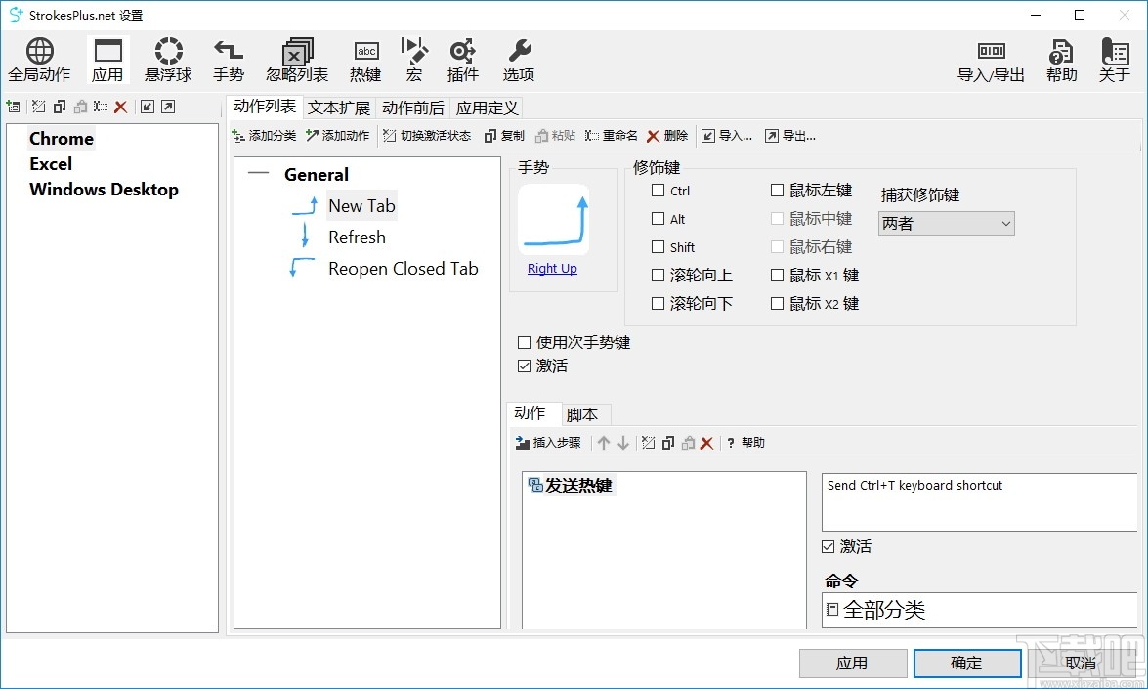
Task: Open the 忽略列表 ignore list panel
Action: click(x=296, y=59)
